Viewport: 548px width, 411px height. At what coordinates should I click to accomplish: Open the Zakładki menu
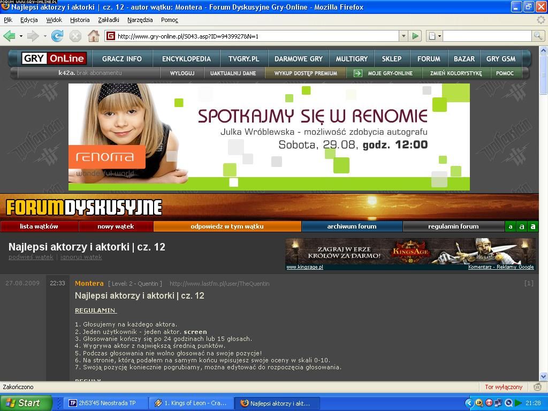click(x=108, y=20)
